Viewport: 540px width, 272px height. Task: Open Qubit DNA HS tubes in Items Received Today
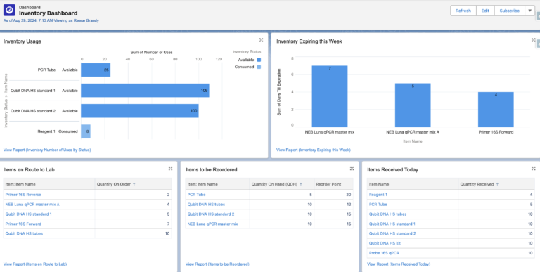tap(388, 214)
